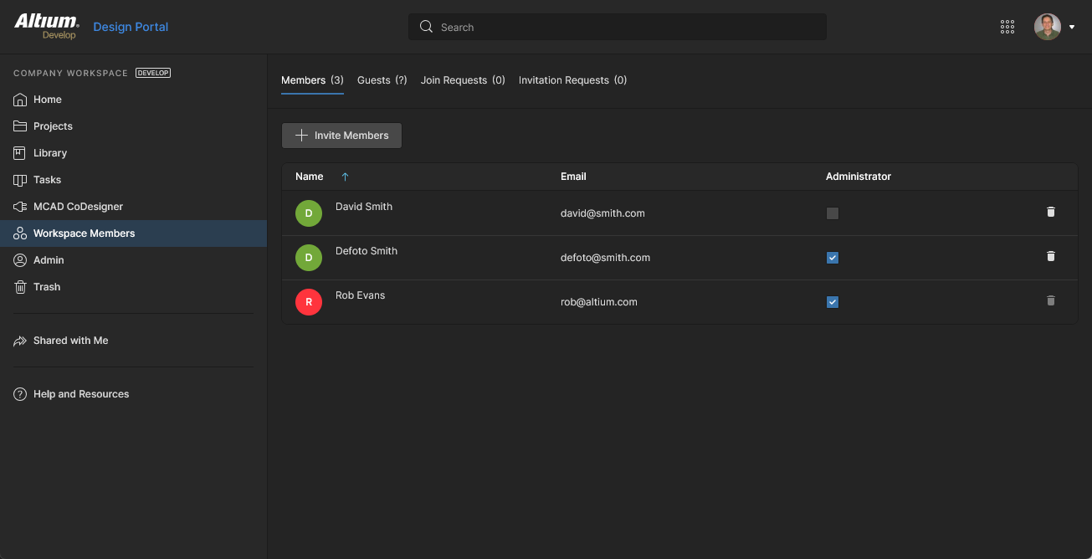Open the Design Portal link
The image size is (1092, 559).
tap(131, 27)
